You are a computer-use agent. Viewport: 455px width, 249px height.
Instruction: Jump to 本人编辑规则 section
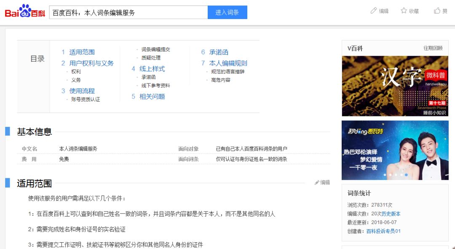coord(228,63)
